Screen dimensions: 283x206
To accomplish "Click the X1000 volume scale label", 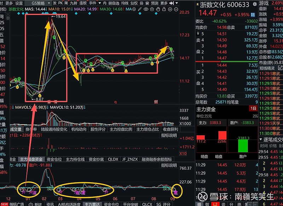I will 185,124.
